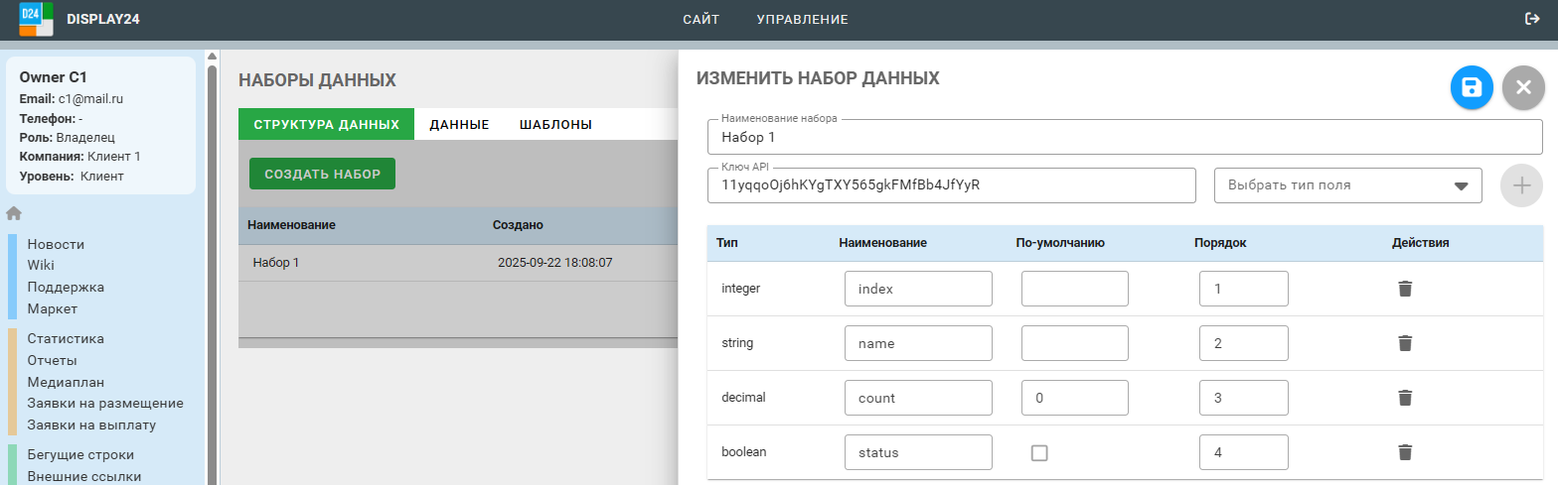Open the 'Выбрать тип поля' dropdown

click(x=1347, y=185)
